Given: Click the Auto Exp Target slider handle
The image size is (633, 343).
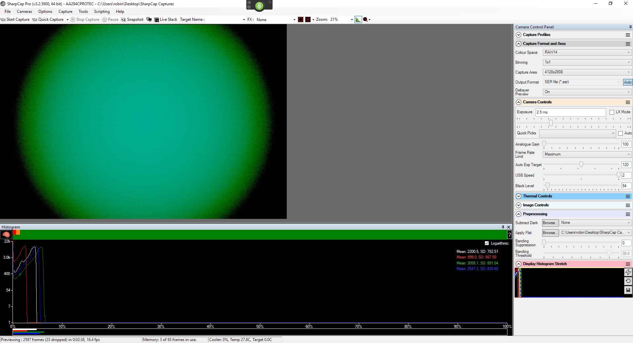Looking at the screenshot, I should (x=581, y=164).
